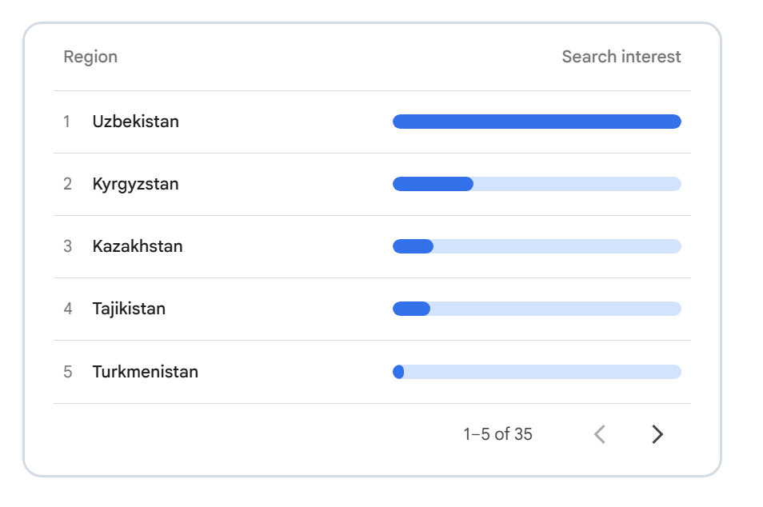Viewport: 763px width, 507px height.
Task: Click rank number 2 beside Kyrgyzstan
Action: [67, 184]
